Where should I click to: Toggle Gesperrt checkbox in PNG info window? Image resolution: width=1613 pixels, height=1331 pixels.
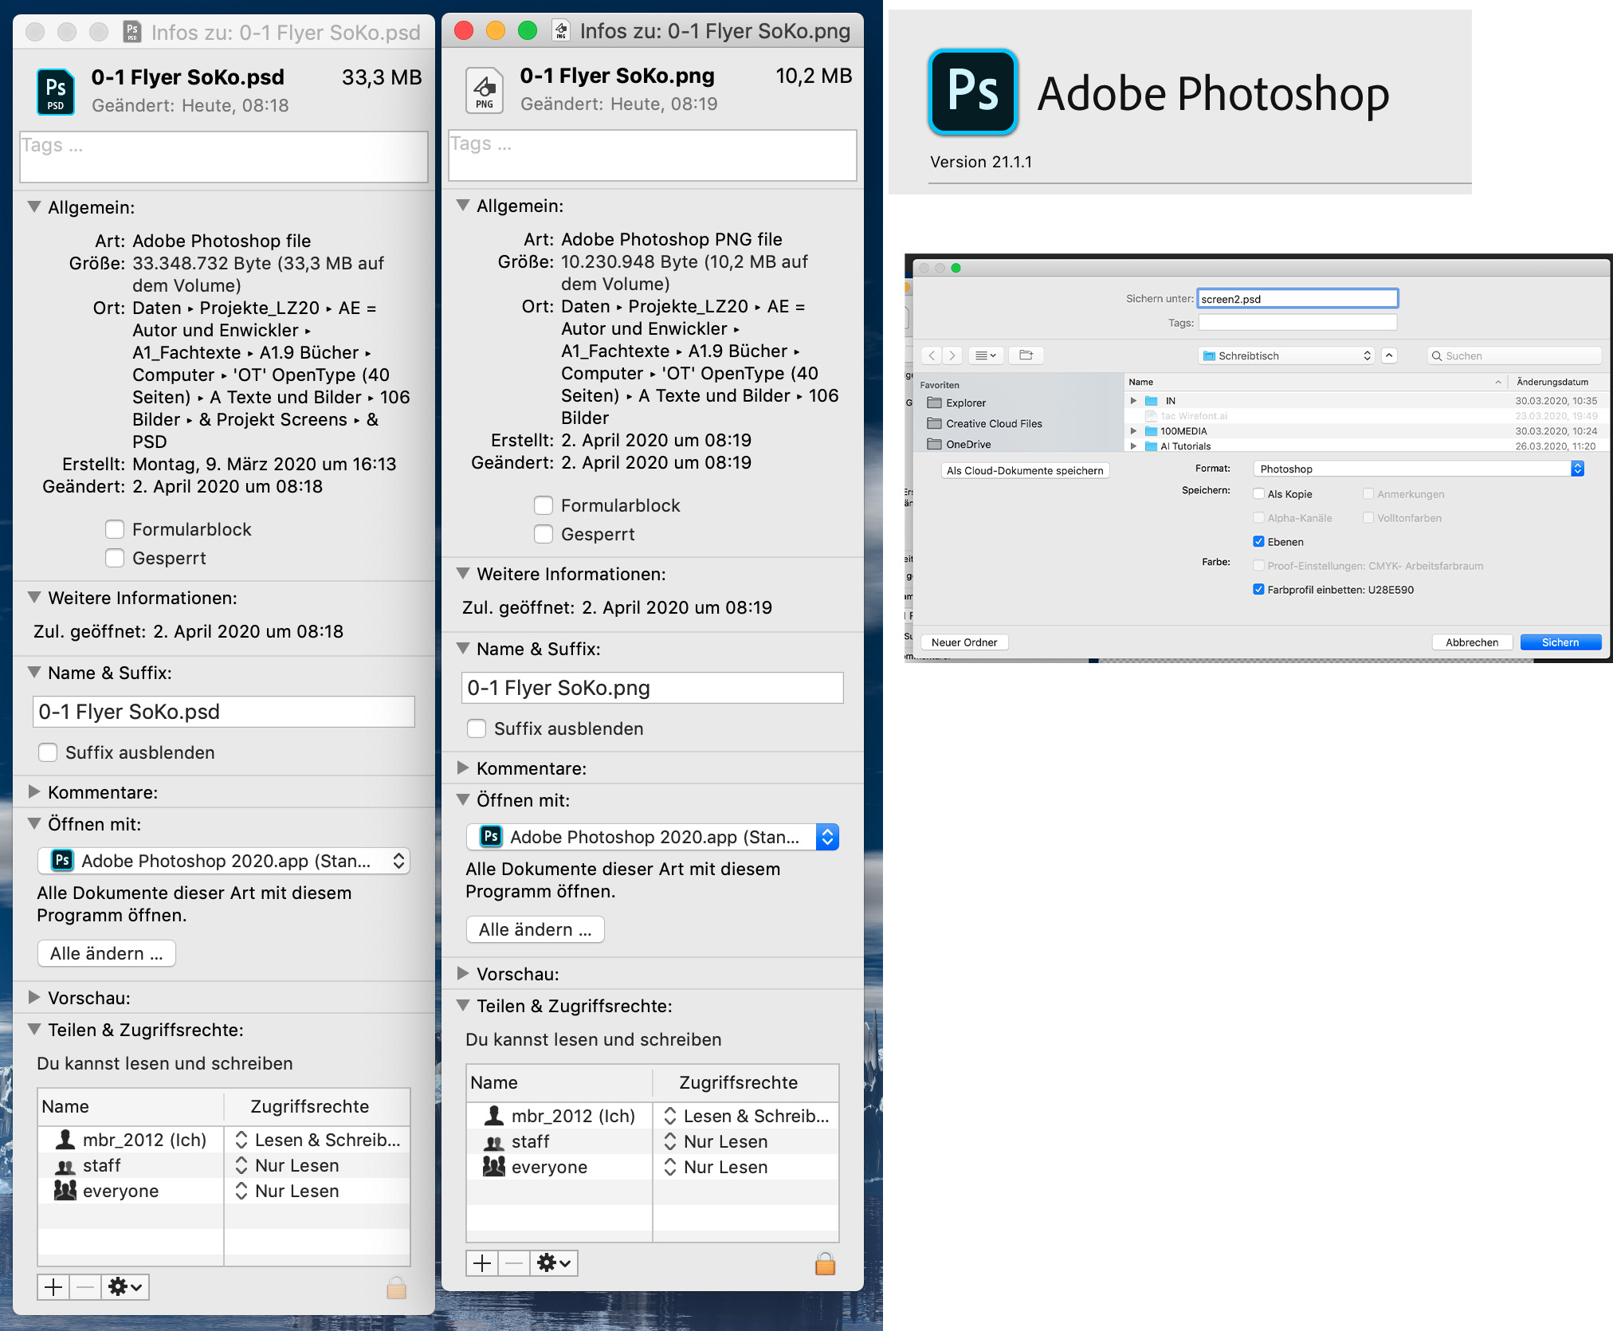pyautogui.click(x=544, y=535)
